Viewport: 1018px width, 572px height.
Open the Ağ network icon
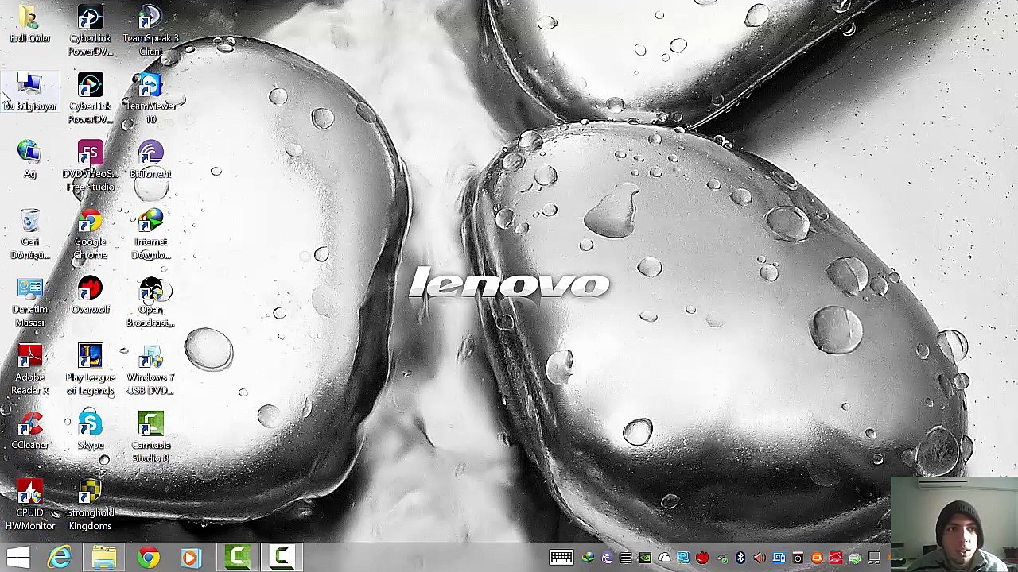tap(29, 160)
